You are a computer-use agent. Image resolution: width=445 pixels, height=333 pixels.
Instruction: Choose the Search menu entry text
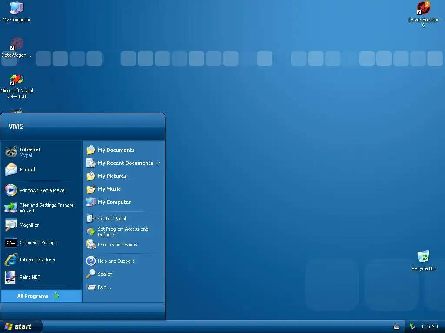pos(105,274)
